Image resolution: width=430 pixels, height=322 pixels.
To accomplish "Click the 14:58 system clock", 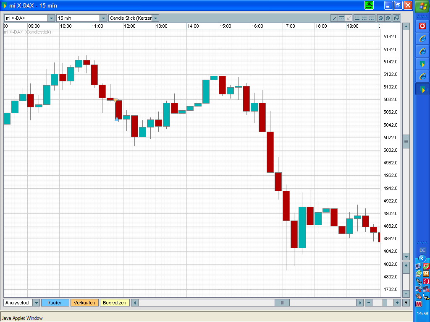I will pyautogui.click(x=422, y=314).
